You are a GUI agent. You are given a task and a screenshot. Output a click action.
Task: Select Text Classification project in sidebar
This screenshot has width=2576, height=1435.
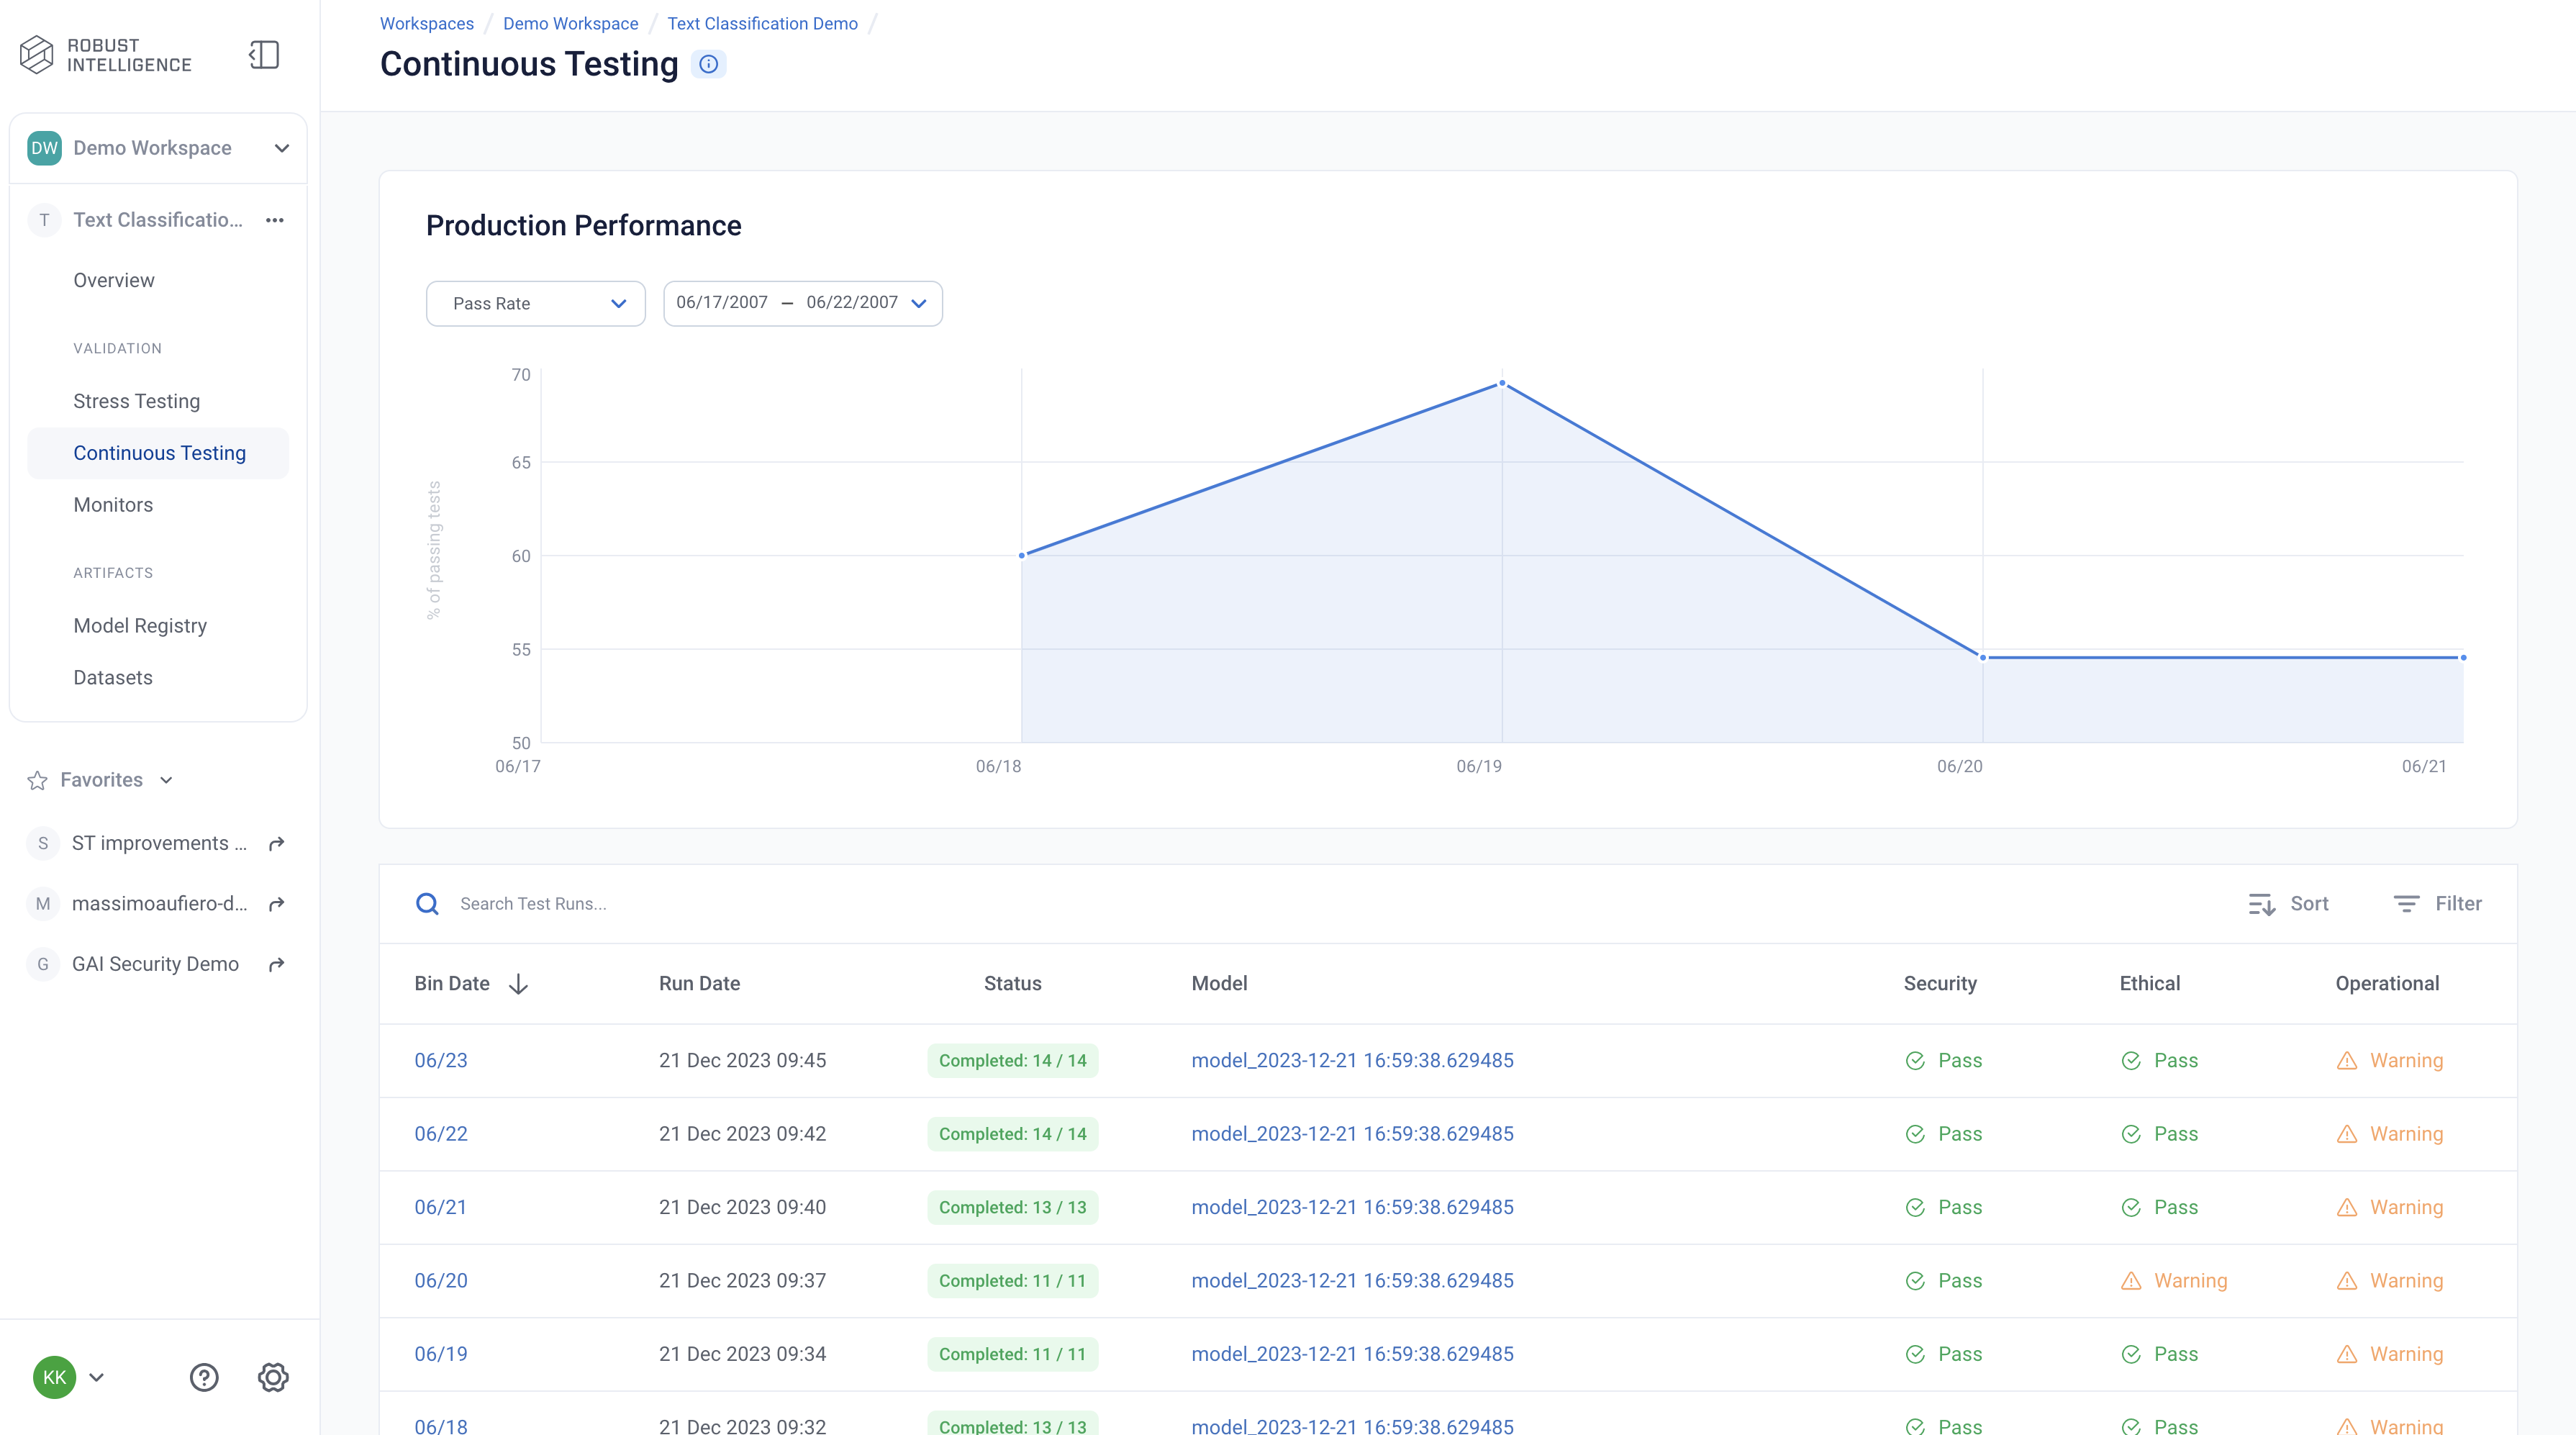(158, 220)
